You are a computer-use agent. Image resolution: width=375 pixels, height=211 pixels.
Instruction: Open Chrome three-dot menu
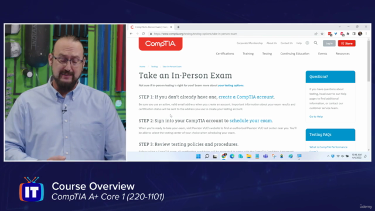(366, 34)
